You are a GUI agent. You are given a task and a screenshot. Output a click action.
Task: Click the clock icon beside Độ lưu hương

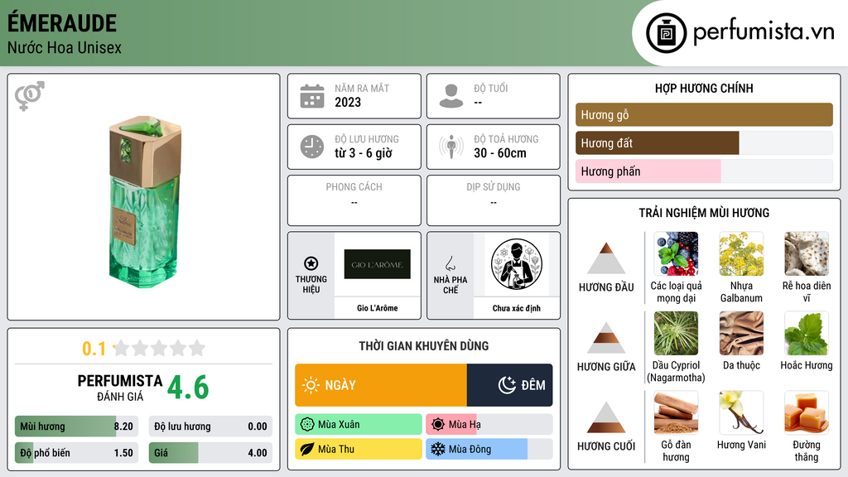312,147
